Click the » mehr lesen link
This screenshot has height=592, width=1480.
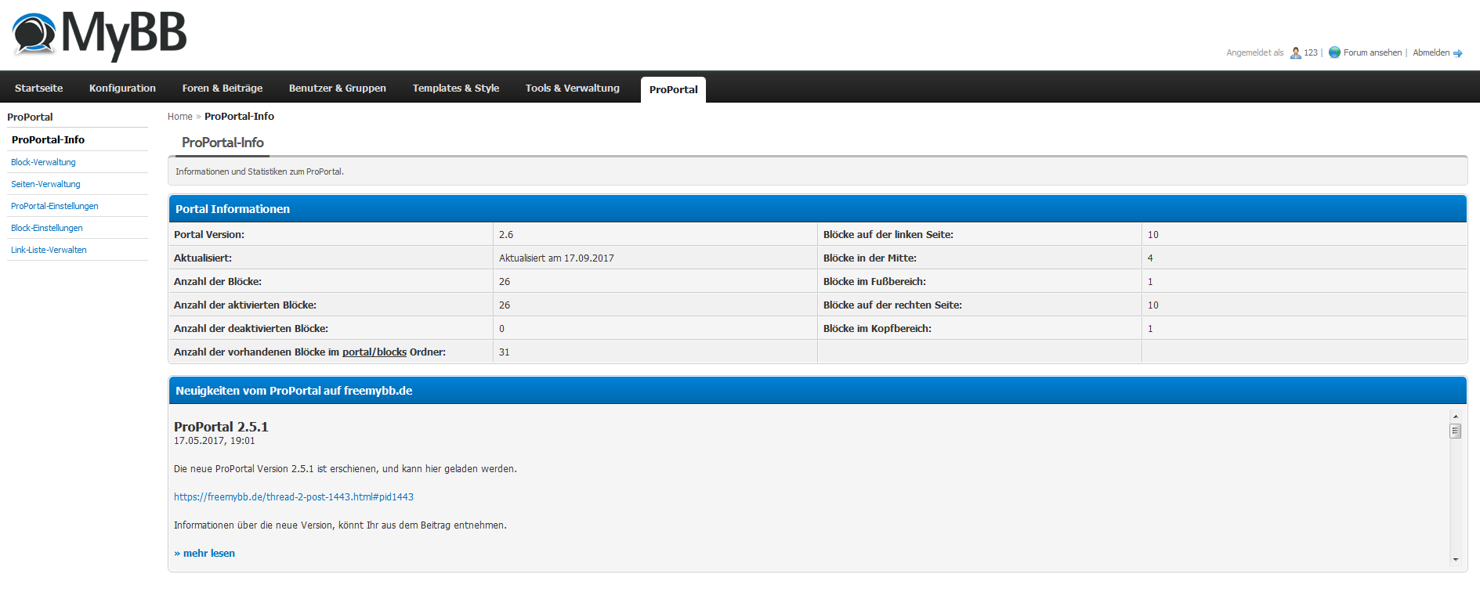pyautogui.click(x=204, y=553)
